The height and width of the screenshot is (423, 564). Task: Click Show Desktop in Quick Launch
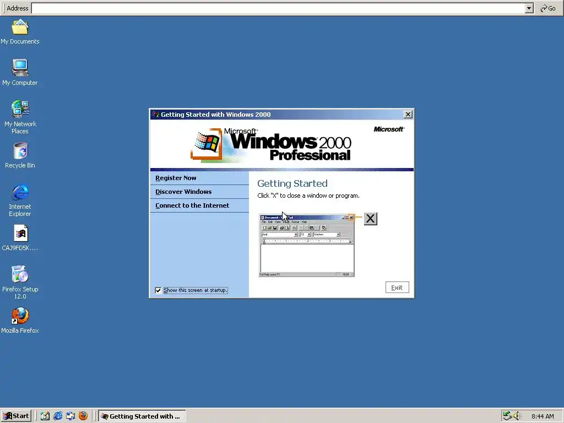(x=45, y=416)
